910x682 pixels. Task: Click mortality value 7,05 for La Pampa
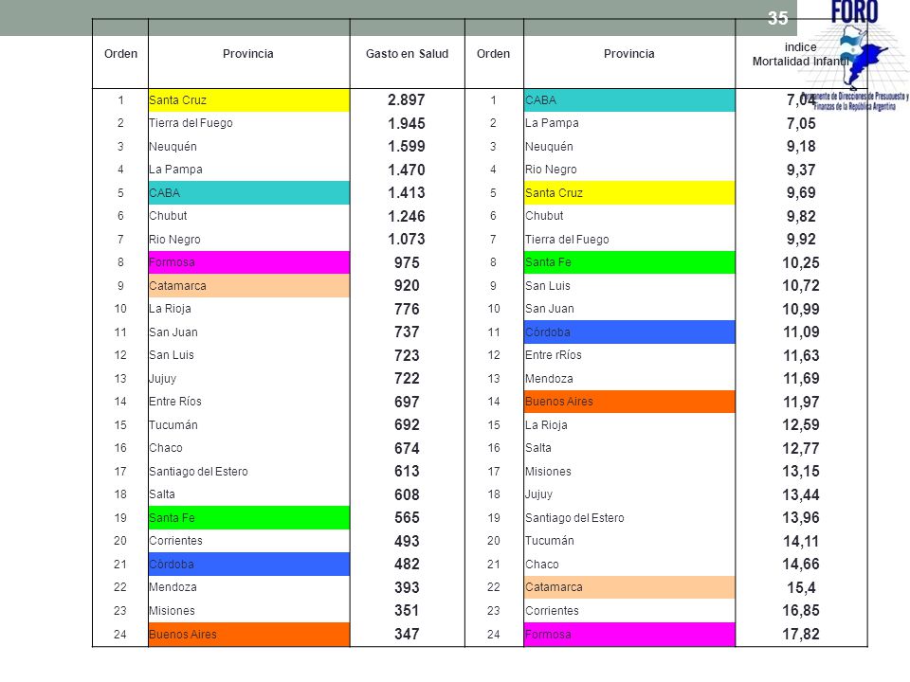[801, 123]
